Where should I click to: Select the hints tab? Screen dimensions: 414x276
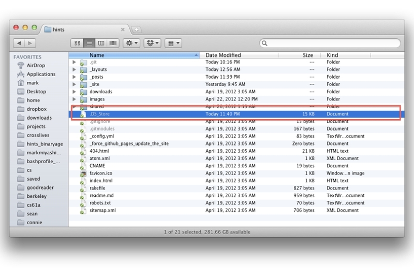(x=84, y=30)
